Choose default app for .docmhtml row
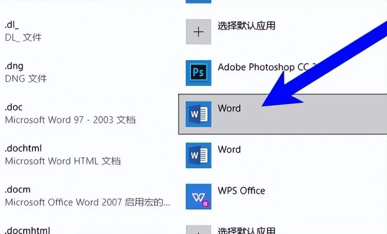 [x=246, y=231]
